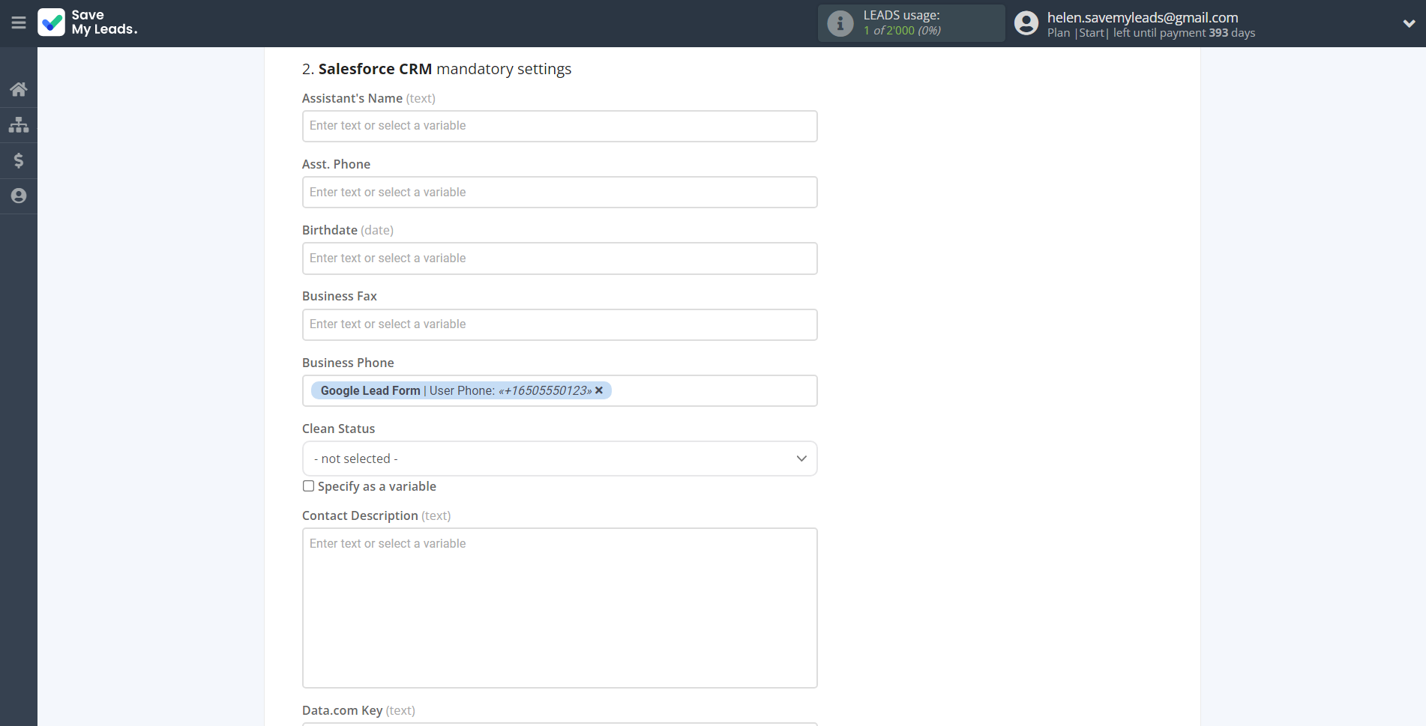Focus the Assistant's Name field
1426x726 pixels.
click(x=559, y=126)
